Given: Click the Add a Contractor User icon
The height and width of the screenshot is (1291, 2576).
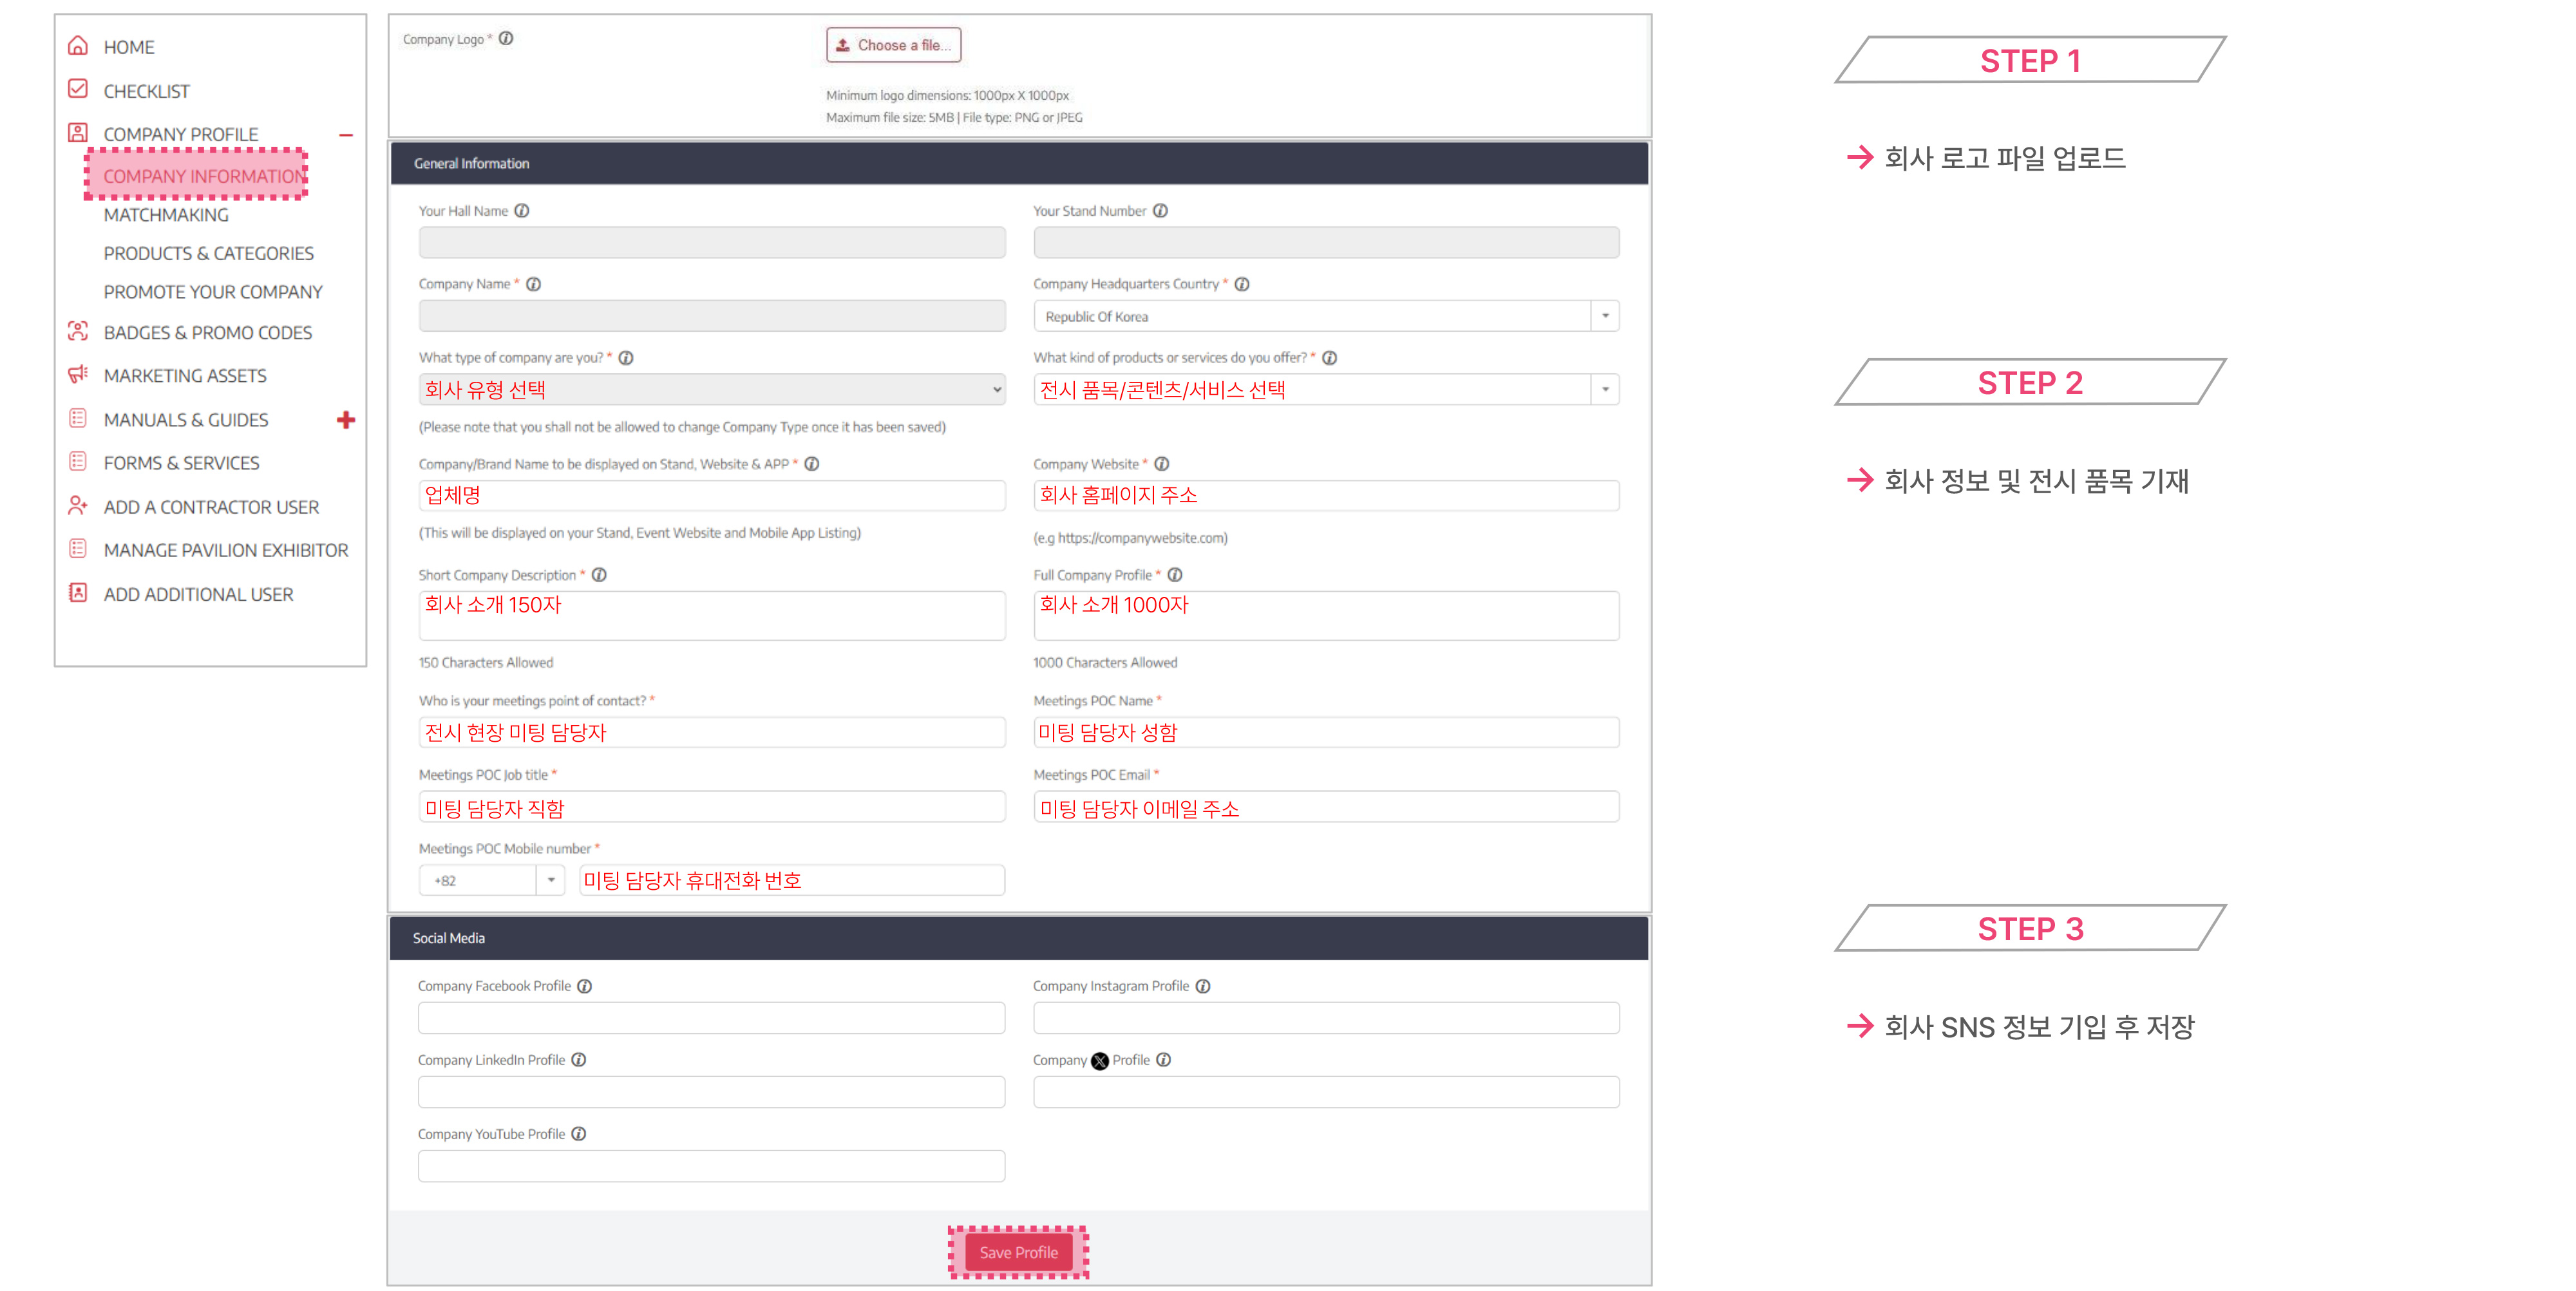Looking at the screenshot, I should pos(78,506).
